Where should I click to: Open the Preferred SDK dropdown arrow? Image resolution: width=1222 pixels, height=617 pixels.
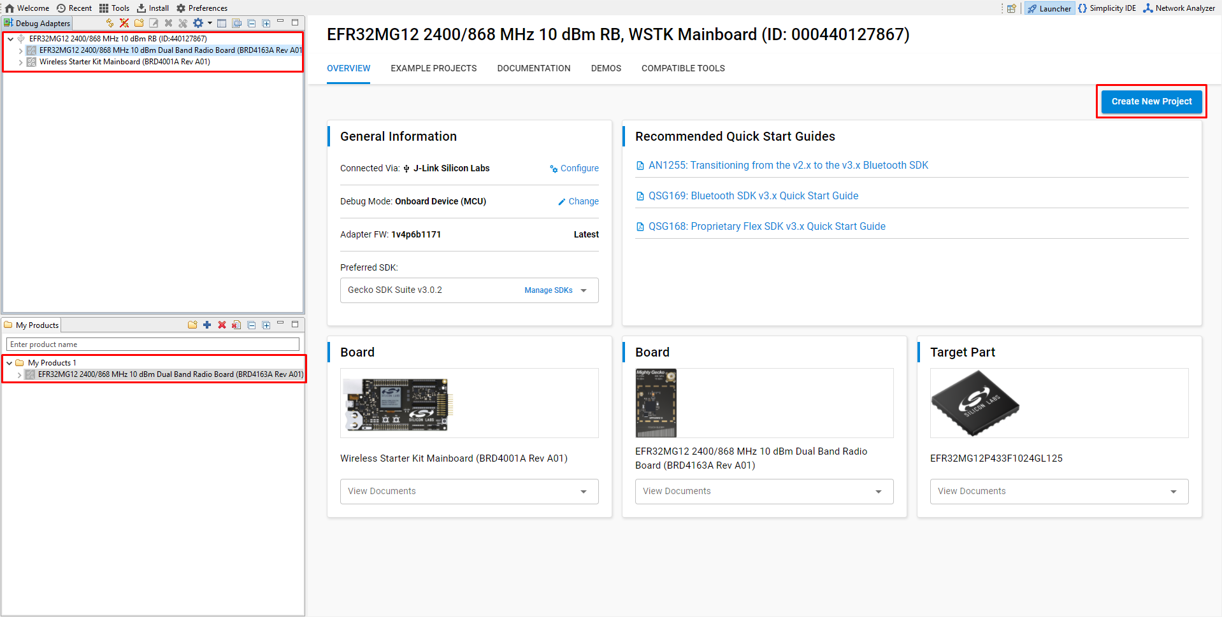(584, 290)
